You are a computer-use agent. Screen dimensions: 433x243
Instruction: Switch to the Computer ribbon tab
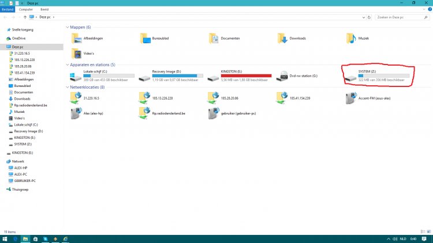(x=25, y=10)
